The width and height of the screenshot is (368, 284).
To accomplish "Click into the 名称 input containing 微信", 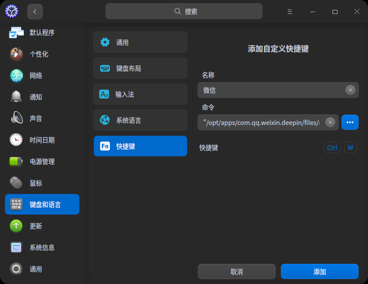I will (x=278, y=90).
